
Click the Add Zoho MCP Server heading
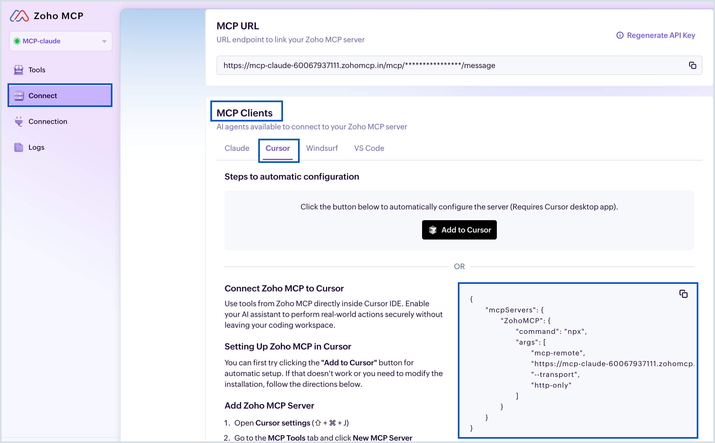click(269, 405)
